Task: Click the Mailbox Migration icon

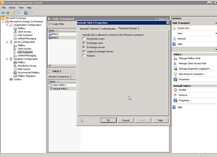Action: (15, 76)
